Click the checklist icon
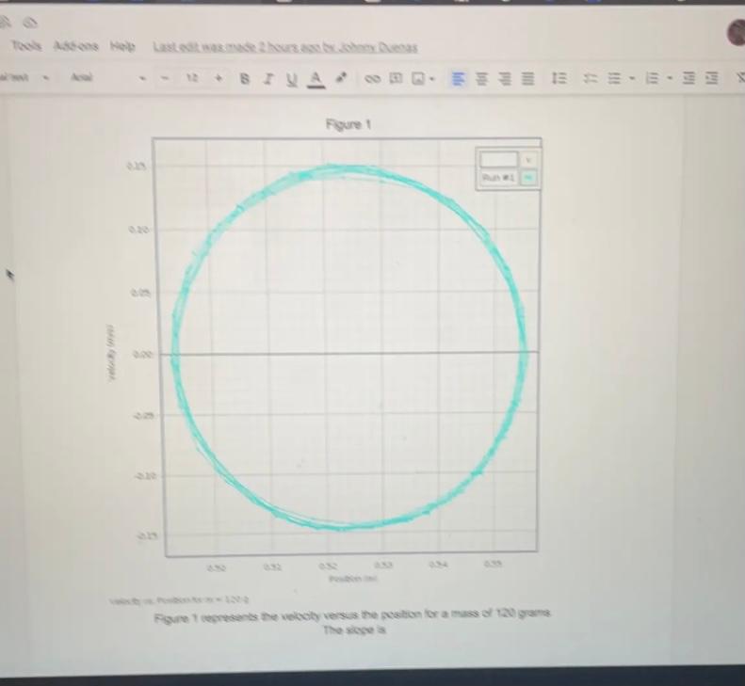Viewport: 745px width, 686px height. pyautogui.click(x=591, y=78)
